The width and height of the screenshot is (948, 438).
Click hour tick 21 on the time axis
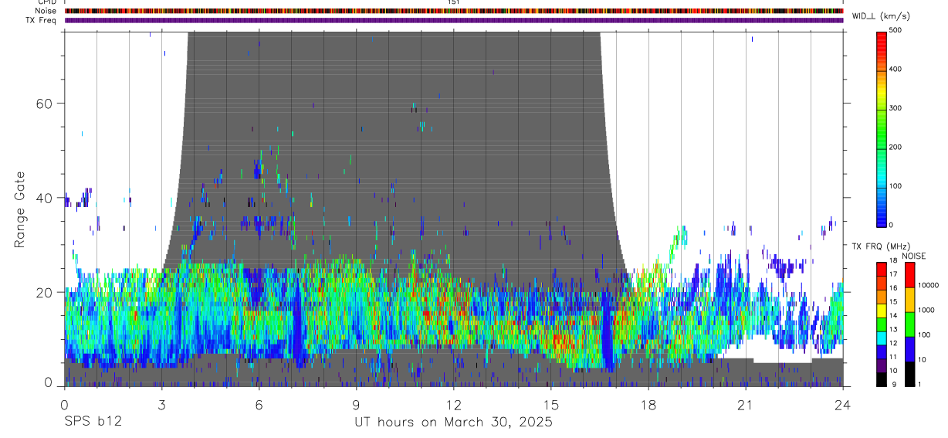pyautogui.click(x=745, y=404)
